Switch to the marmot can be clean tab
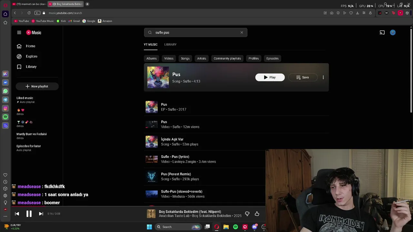Screen dimensions: 413x232 [x=29, y=4]
